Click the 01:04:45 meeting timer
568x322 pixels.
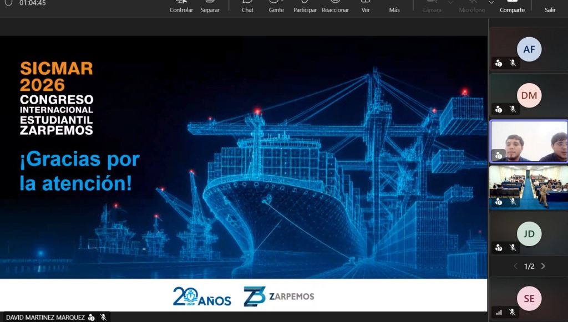point(33,3)
